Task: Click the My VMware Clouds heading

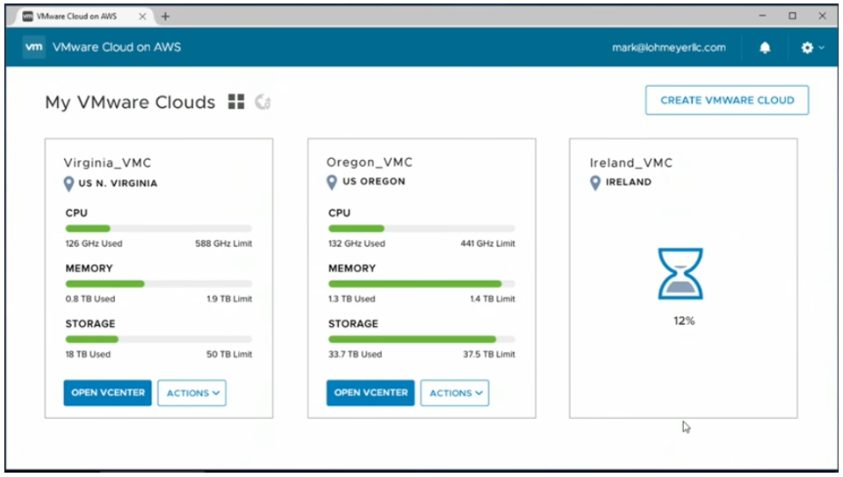Action: [130, 102]
